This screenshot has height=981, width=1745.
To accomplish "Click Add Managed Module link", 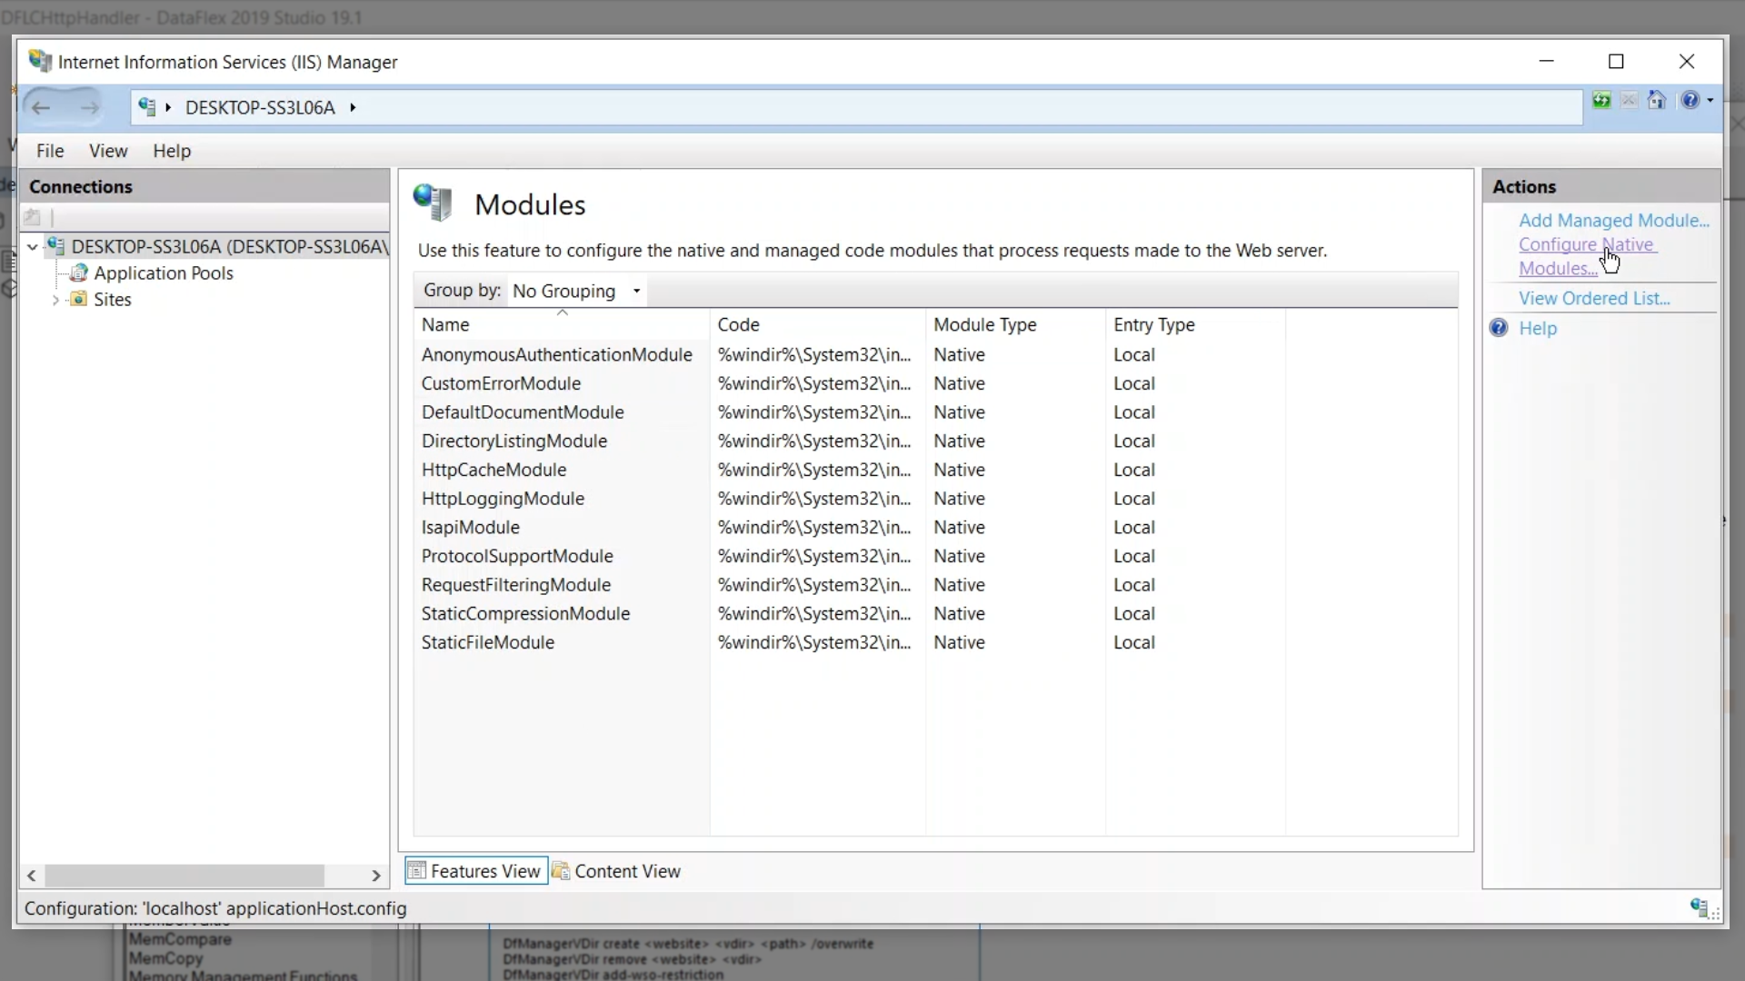I will click(1613, 221).
